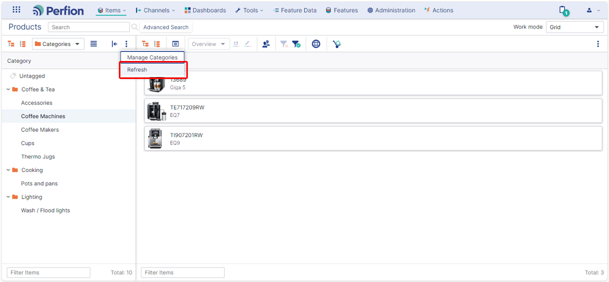
Task: Click the edit view pencil icon
Action: point(248,44)
